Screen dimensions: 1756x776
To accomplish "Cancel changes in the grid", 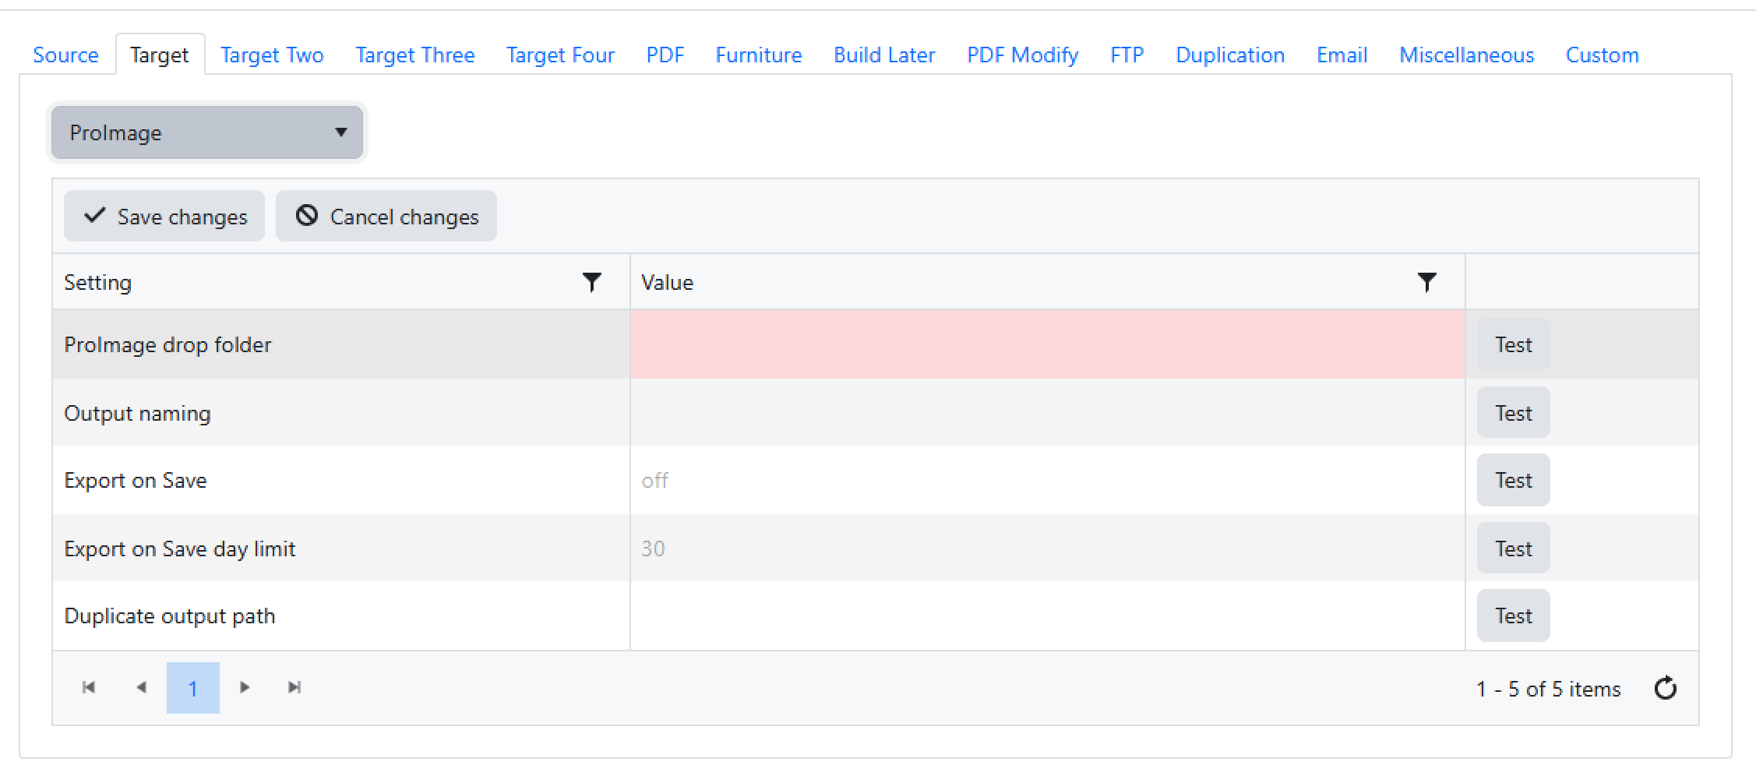I will point(386,216).
